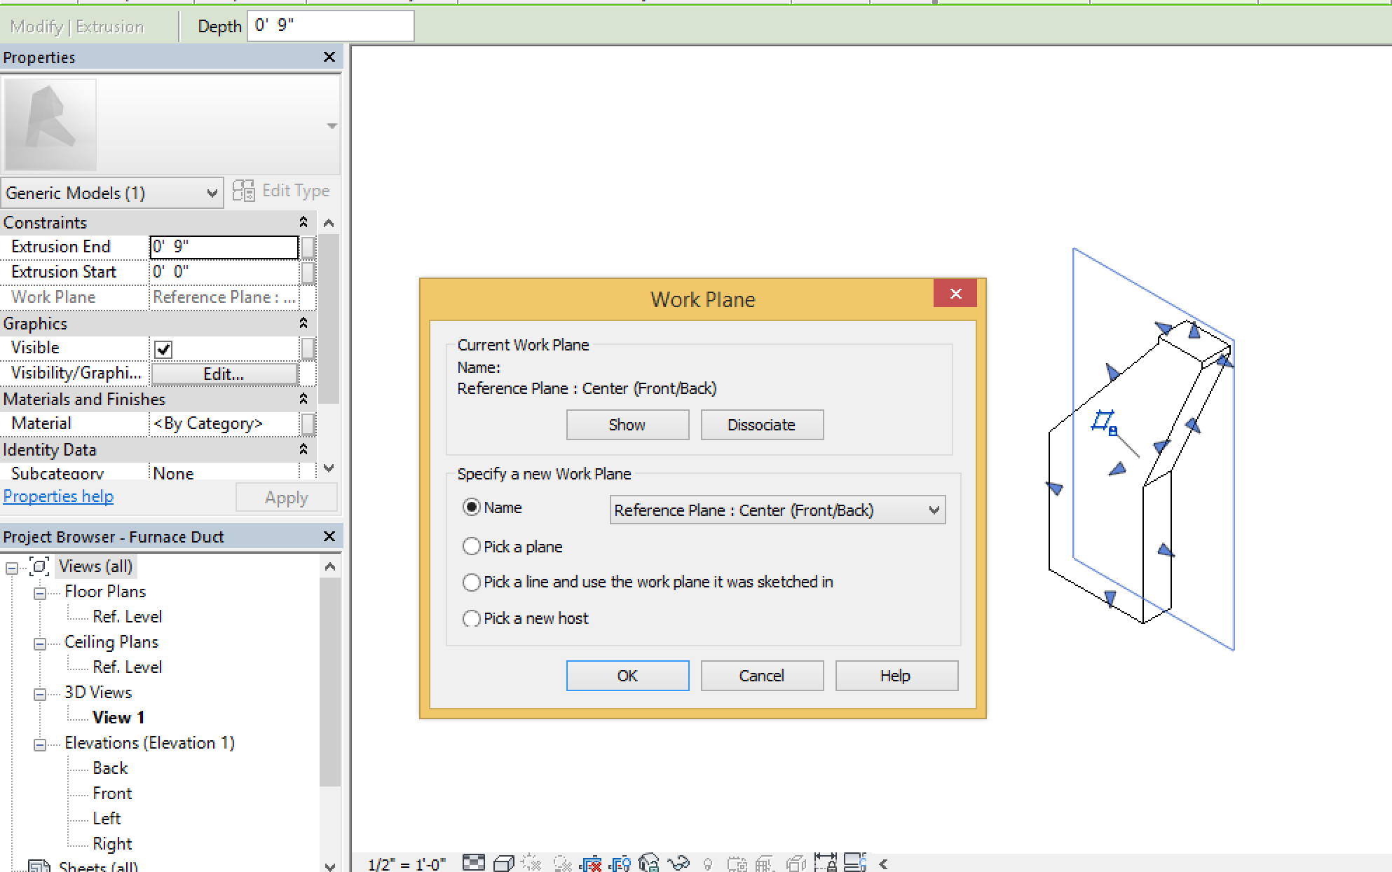This screenshot has height=872, width=1392.
Task: Click the Detail Level icon in view bar
Action: click(x=474, y=862)
